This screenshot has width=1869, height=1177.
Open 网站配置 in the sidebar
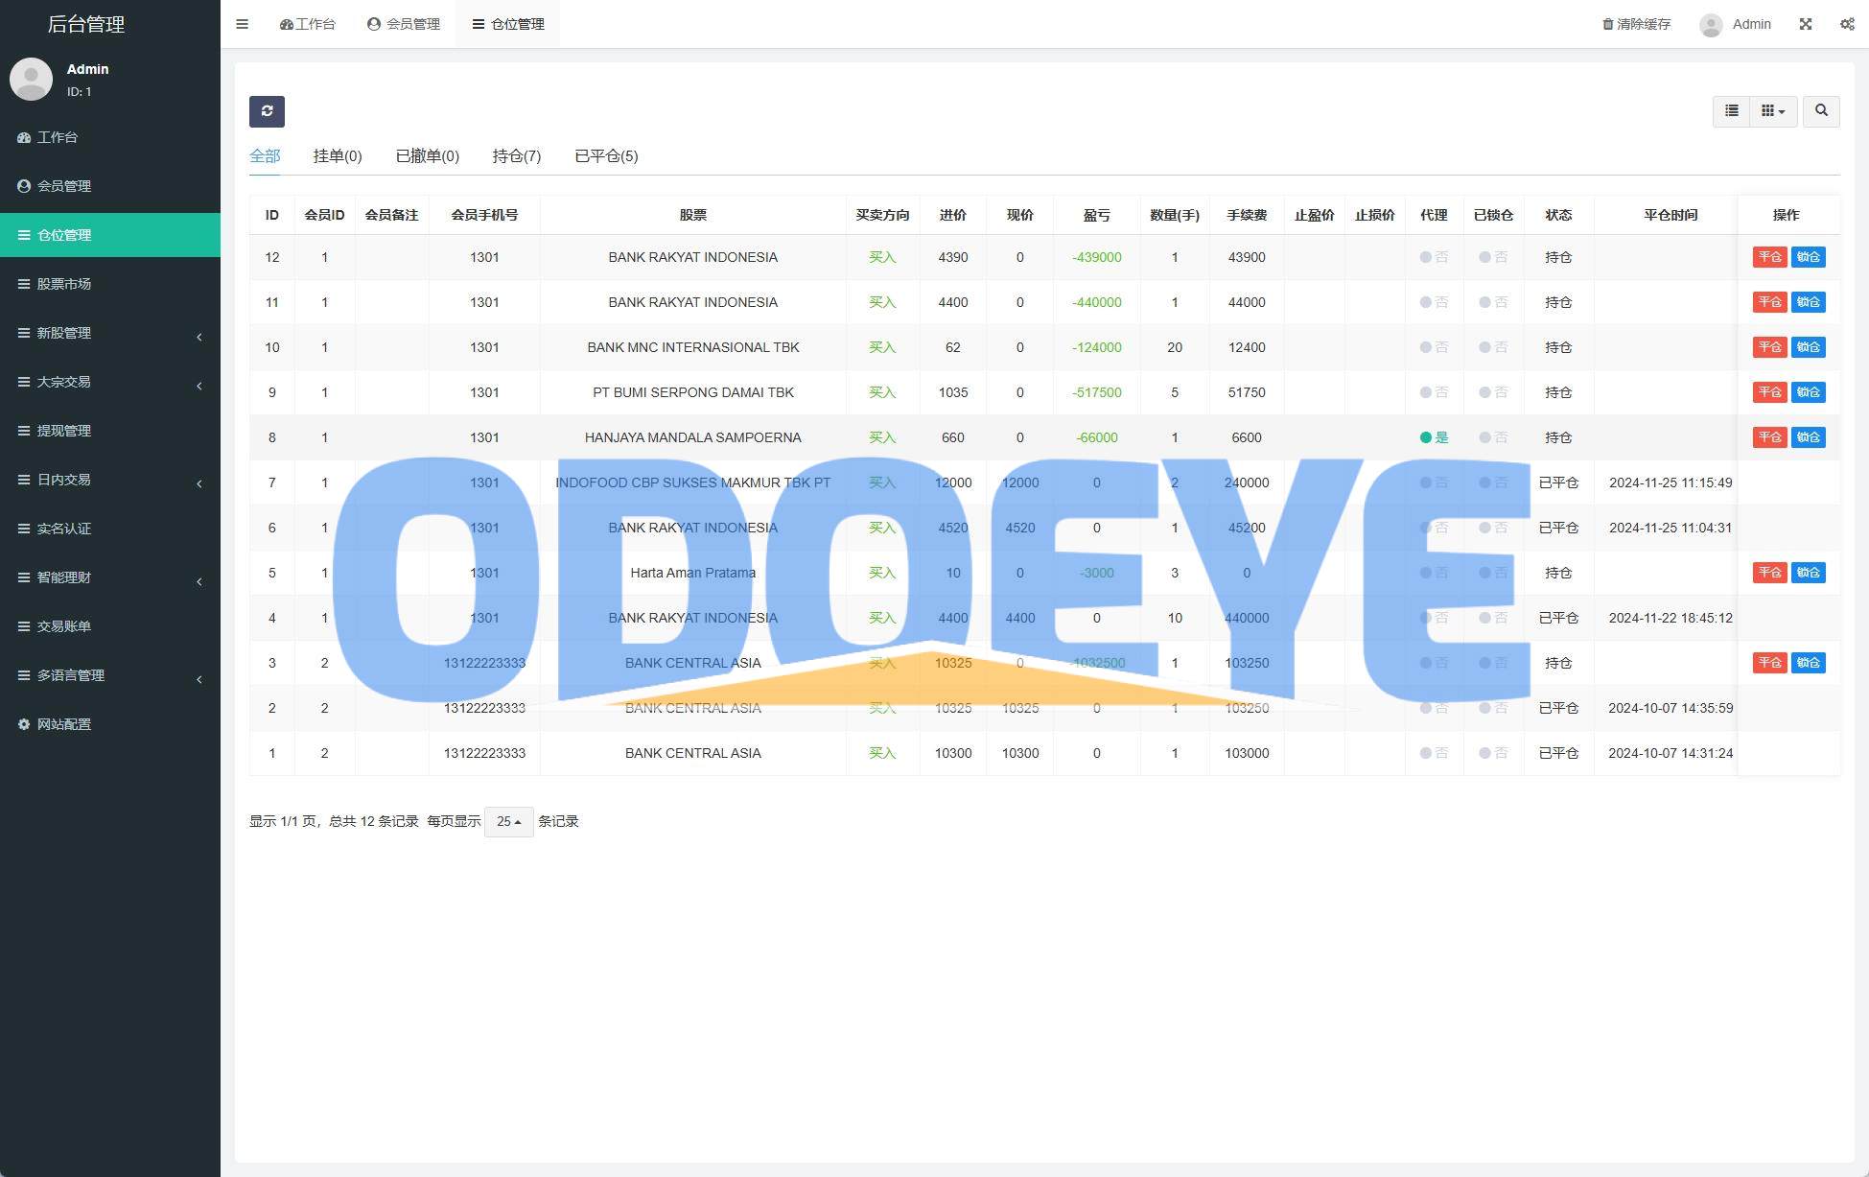tap(110, 724)
